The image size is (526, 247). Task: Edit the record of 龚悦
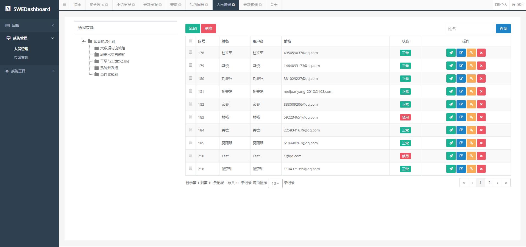pos(461,66)
